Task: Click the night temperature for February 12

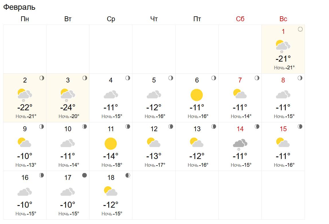Action: pyautogui.click(x=154, y=165)
